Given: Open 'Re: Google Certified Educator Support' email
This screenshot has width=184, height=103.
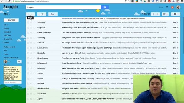Looking at the screenshot, I should pos(77,43).
